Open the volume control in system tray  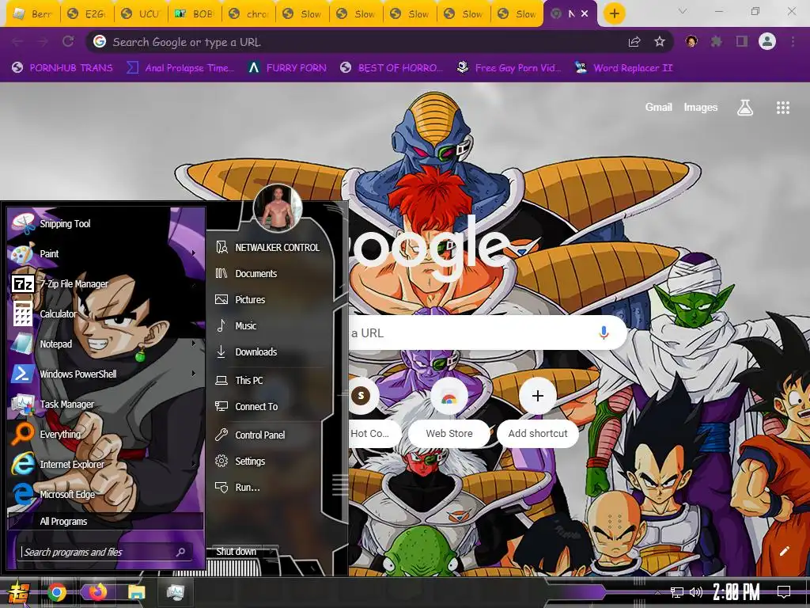pos(696,592)
